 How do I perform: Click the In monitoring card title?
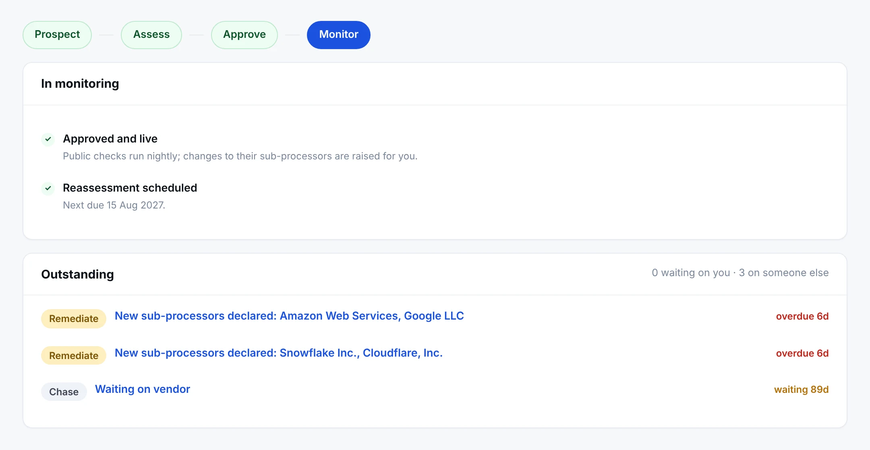(80, 84)
